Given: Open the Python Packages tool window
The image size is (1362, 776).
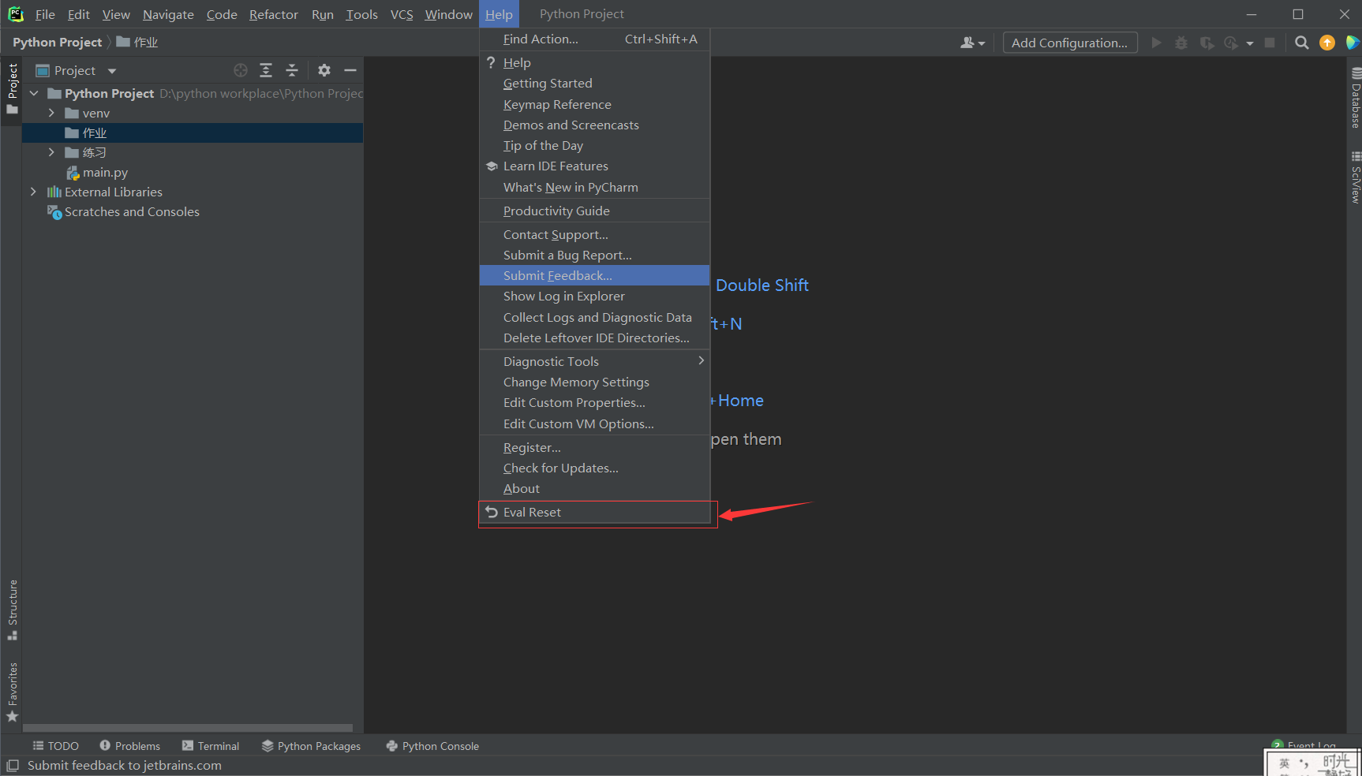Looking at the screenshot, I should 311,746.
